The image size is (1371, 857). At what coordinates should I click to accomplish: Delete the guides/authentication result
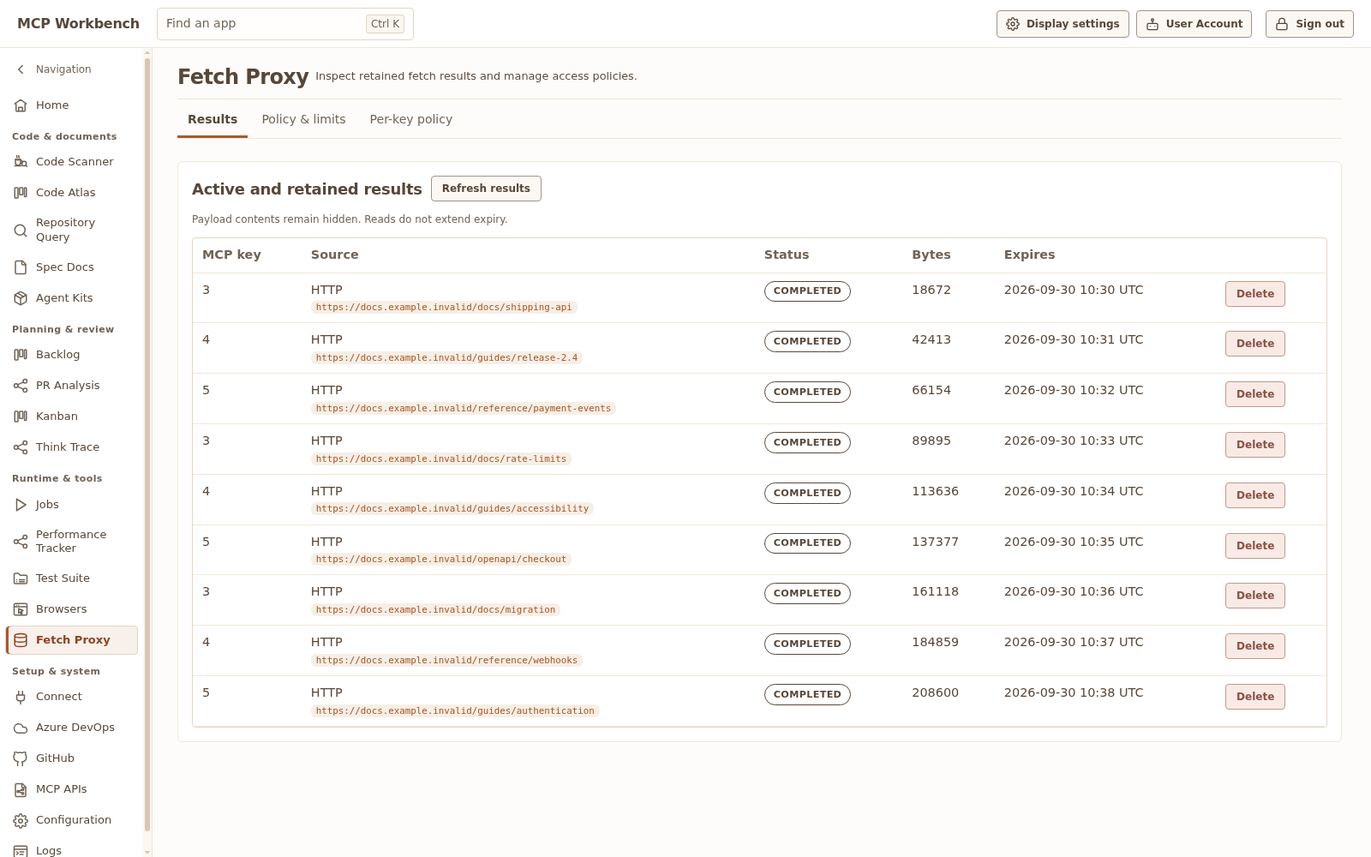point(1255,697)
